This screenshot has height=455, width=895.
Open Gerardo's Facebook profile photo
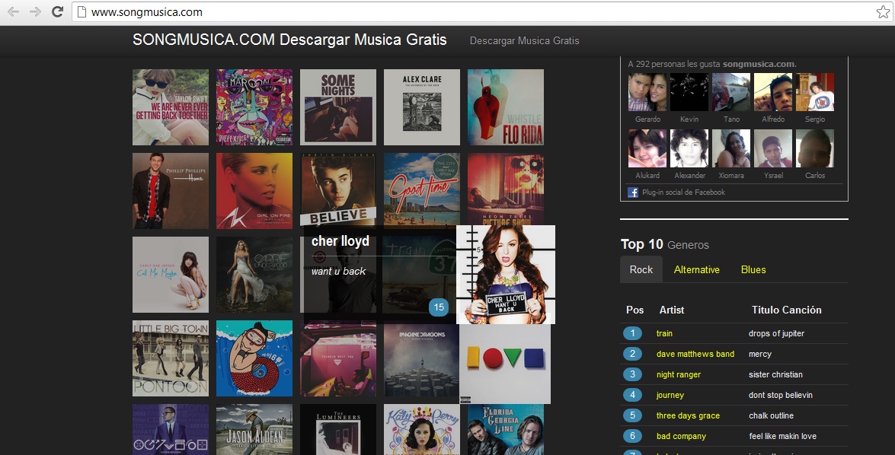(x=647, y=92)
